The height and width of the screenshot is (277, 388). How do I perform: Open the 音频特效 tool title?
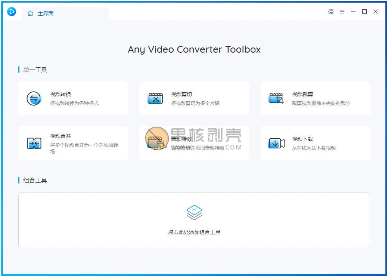[x=181, y=139]
